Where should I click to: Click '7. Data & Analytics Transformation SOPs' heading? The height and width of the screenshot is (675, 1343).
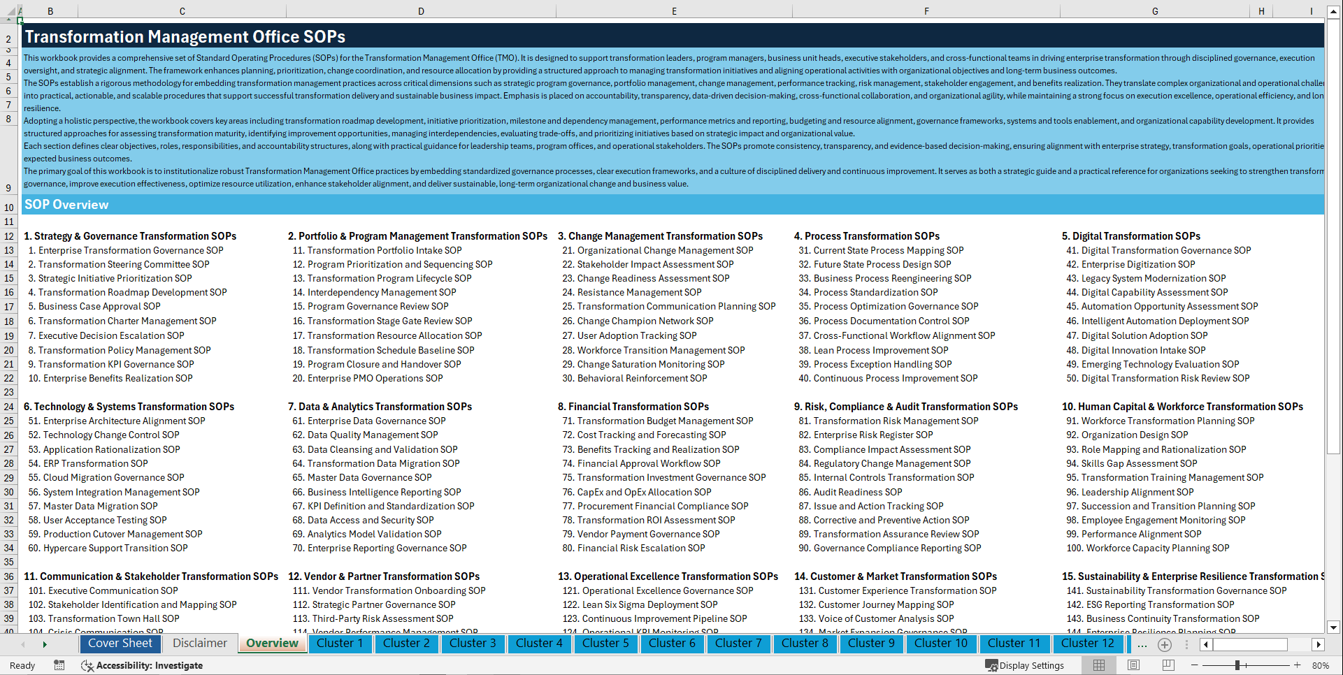pyautogui.click(x=380, y=407)
